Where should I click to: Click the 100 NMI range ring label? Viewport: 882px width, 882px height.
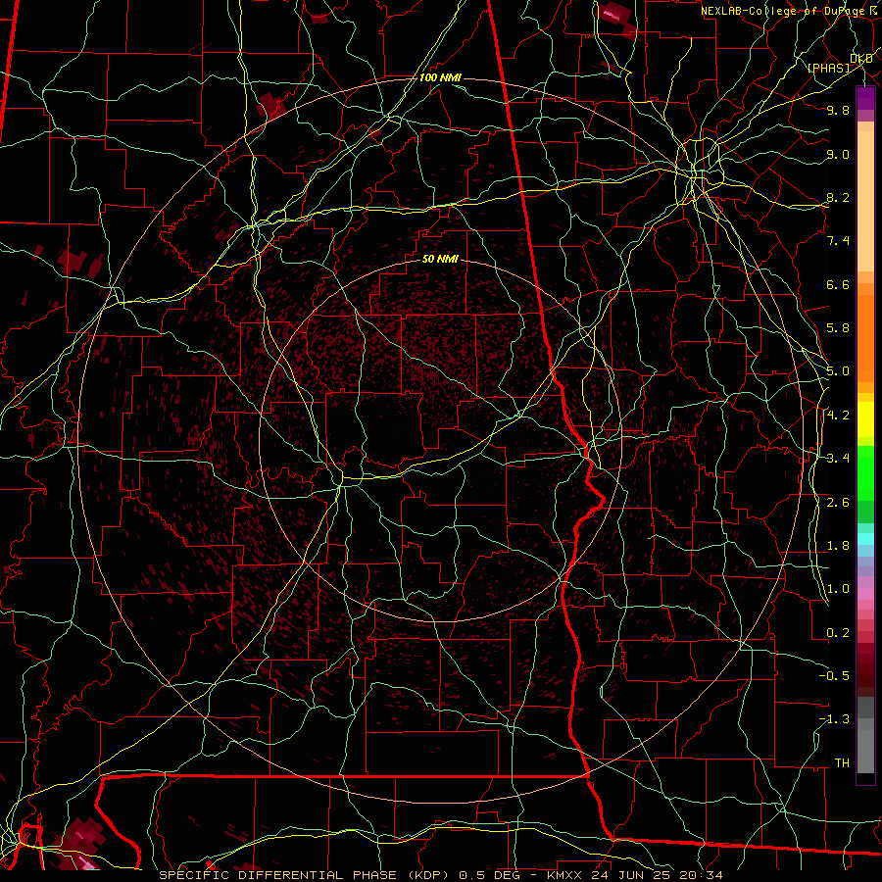[440, 77]
